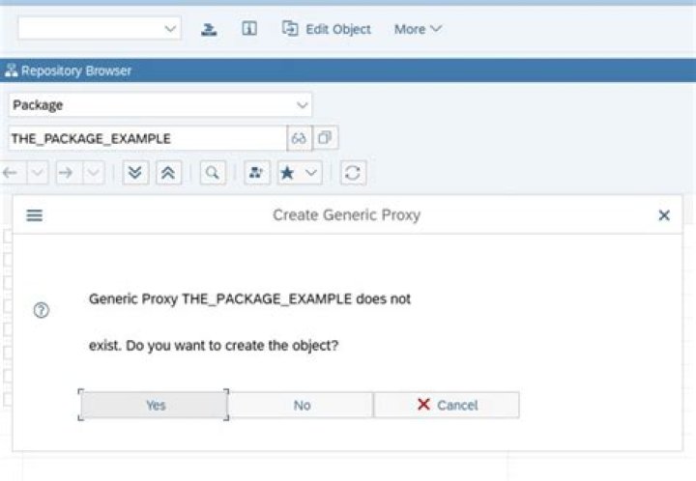The image size is (696, 481).
Task: Click the THE_PACKAGE_EXAMPLE input field
Action: (x=147, y=138)
